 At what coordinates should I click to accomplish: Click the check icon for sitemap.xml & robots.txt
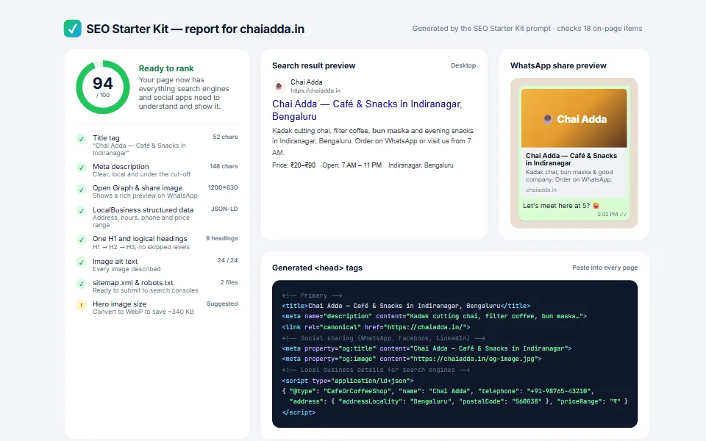click(x=81, y=284)
